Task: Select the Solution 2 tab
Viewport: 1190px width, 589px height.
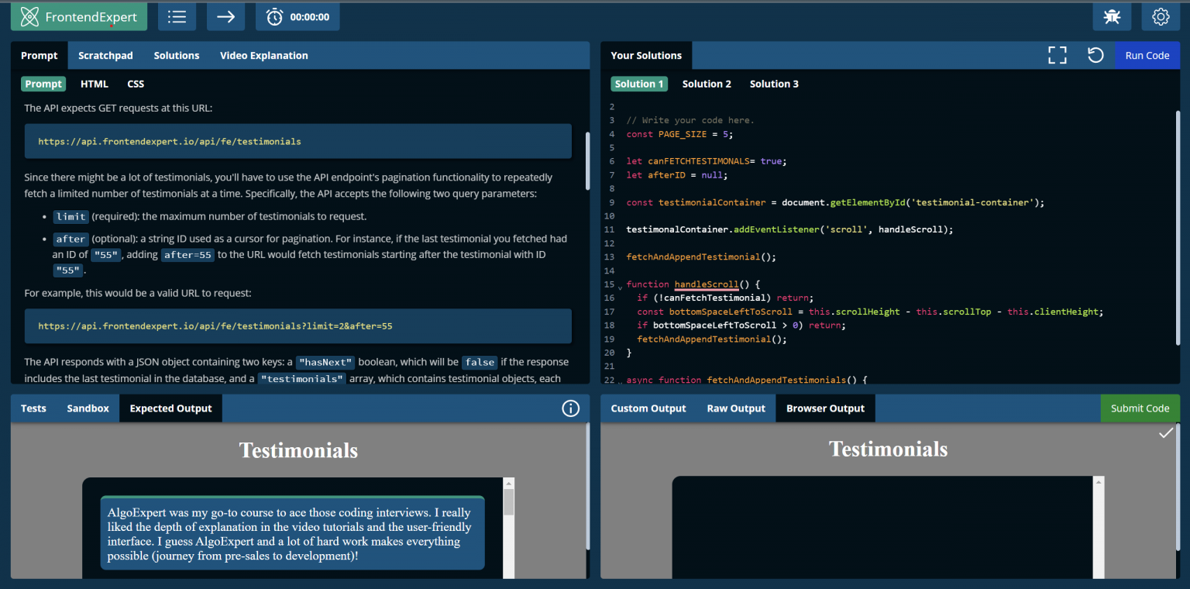Action: pyautogui.click(x=707, y=84)
